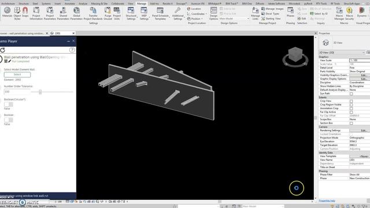The height and width of the screenshot is (208, 370).
Task: Click Manage Images
Action: [x=272, y=9]
